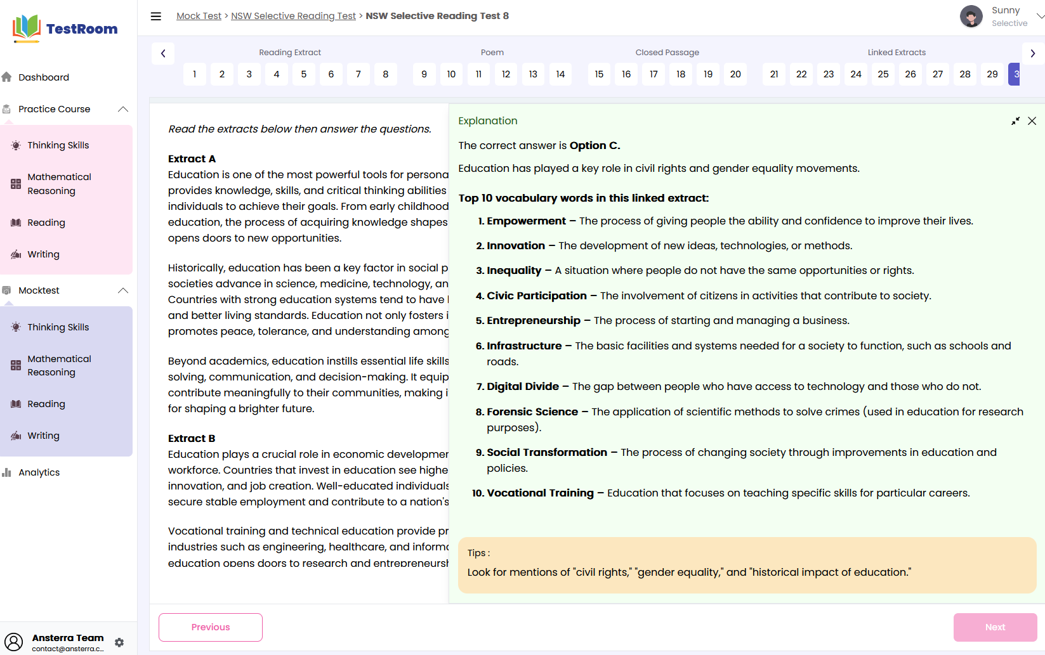Select Reading under Mocktest
Screen dimensions: 1045x655
point(46,404)
